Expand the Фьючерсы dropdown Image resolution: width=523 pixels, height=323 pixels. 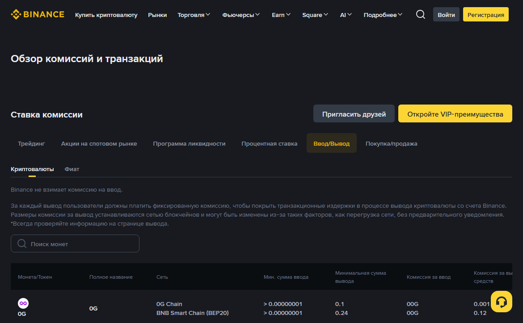click(x=241, y=15)
